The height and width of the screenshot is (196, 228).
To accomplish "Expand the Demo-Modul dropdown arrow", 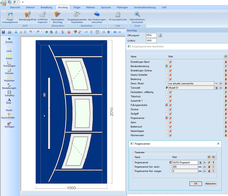I will coord(216,84).
